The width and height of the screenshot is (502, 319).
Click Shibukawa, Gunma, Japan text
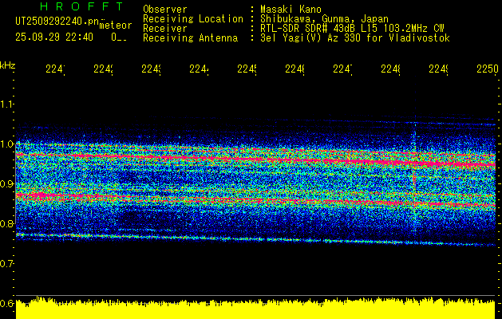(324, 19)
